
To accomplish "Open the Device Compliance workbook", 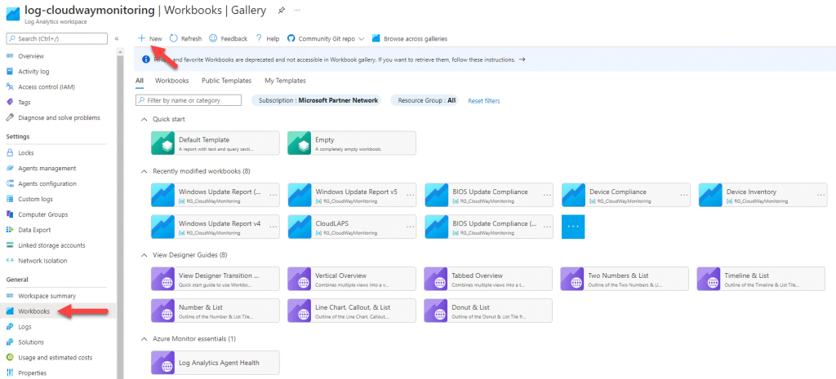I will (x=625, y=196).
